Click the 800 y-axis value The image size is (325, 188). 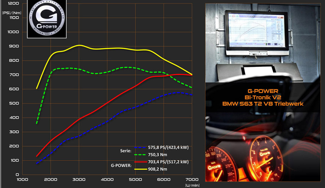tap(14, 61)
